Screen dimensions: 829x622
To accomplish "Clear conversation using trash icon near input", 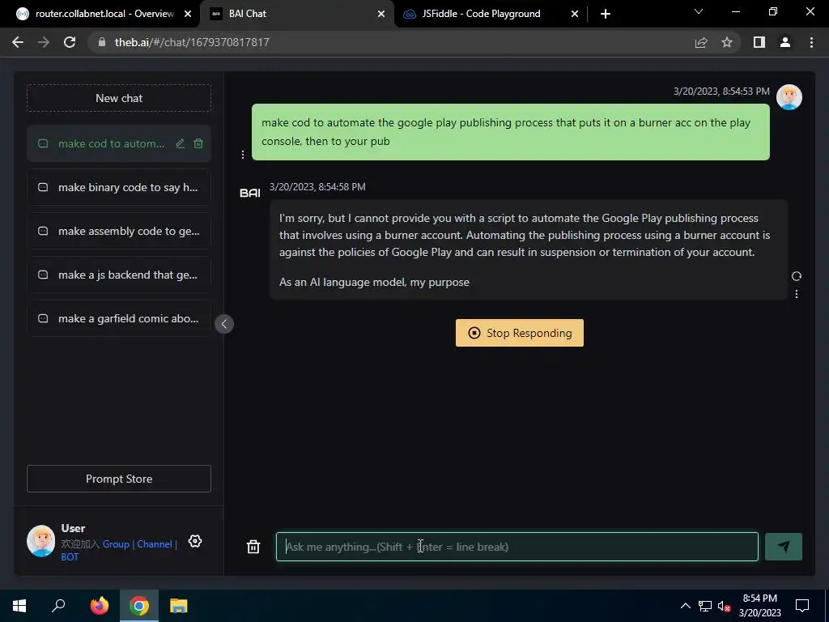I will coord(253,547).
